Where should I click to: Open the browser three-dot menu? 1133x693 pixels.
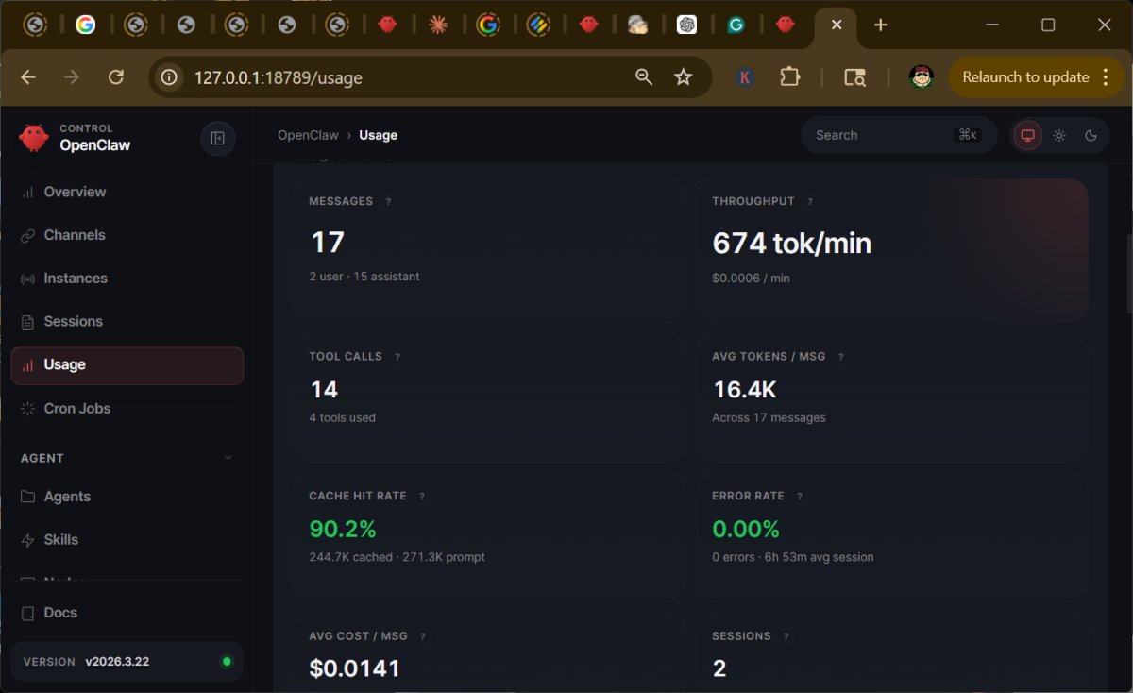[1106, 77]
